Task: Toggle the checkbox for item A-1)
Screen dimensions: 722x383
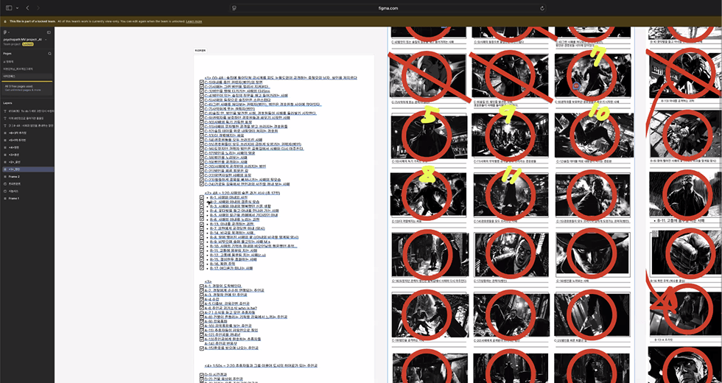Action: 202,287
